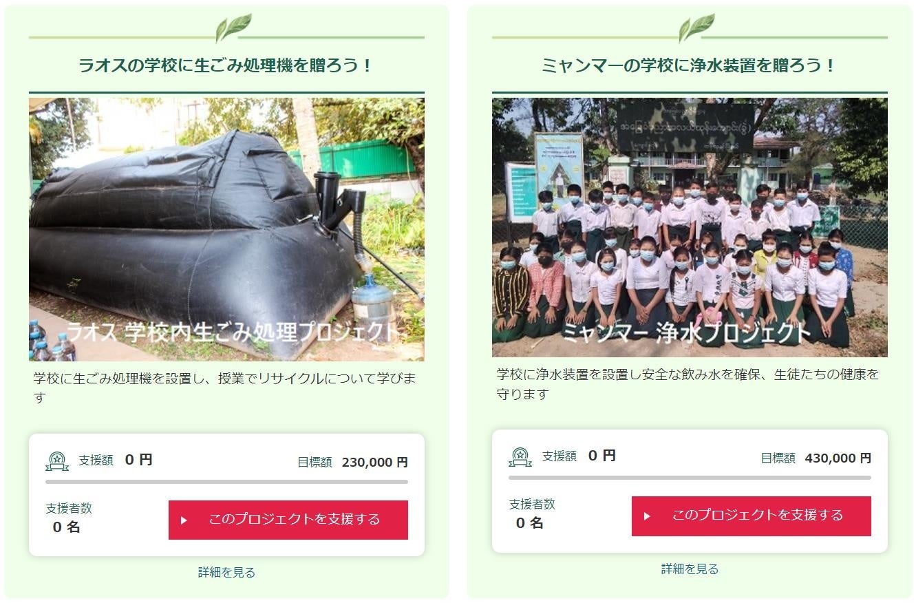The image size is (916, 603).
Task: Support the Laos food waste project
Action: point(288,520)
